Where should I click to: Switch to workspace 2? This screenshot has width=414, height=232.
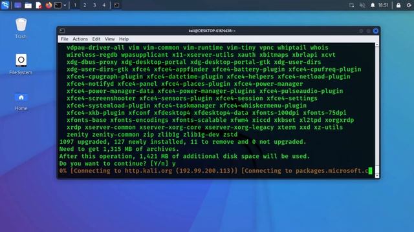(85, 5)
